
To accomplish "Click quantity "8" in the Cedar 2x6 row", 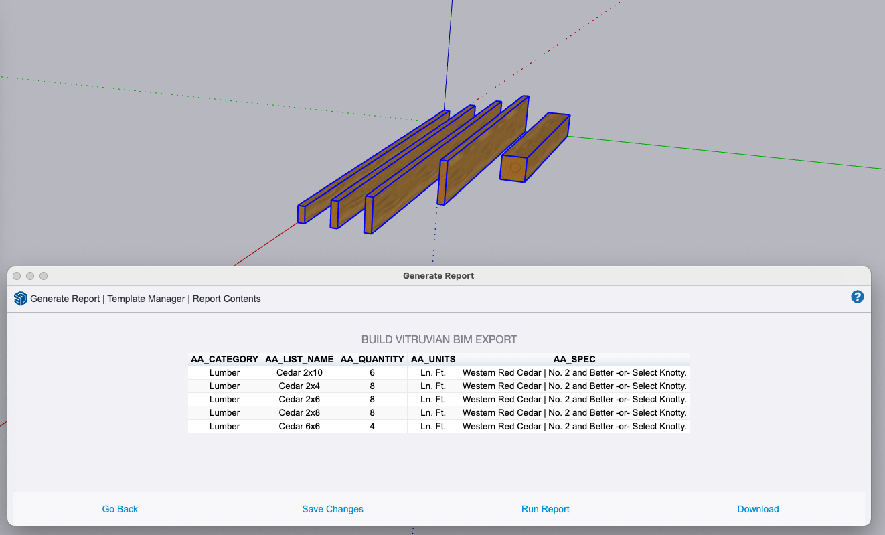I will tap(372, 399).
